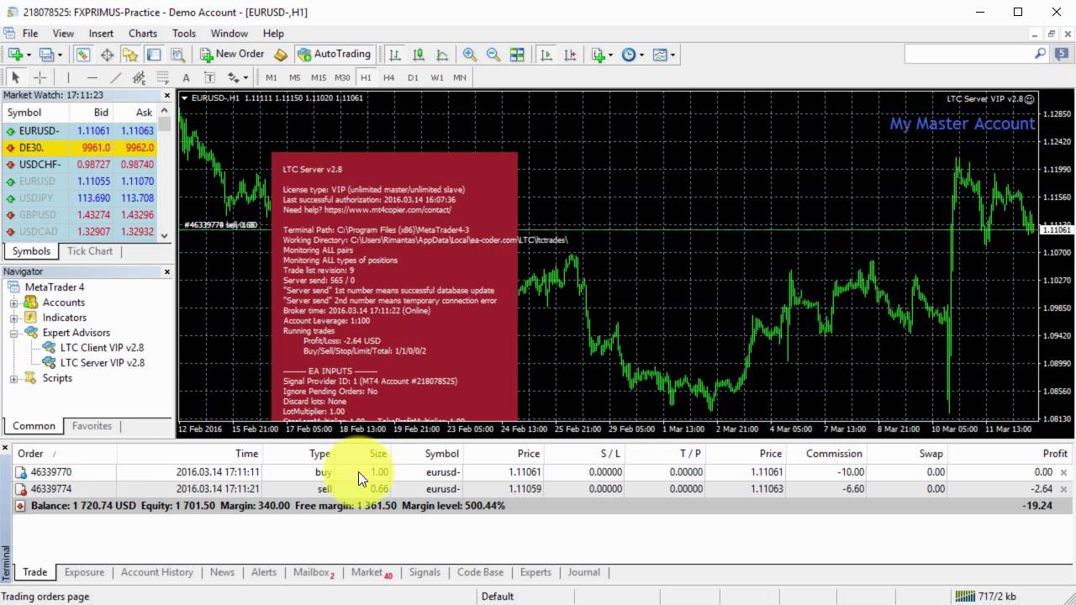This screenshot has width=1076, height=605.
Task: Select LTC Server VIP v2.8 in Navigator
Action: tap(102, 363)
